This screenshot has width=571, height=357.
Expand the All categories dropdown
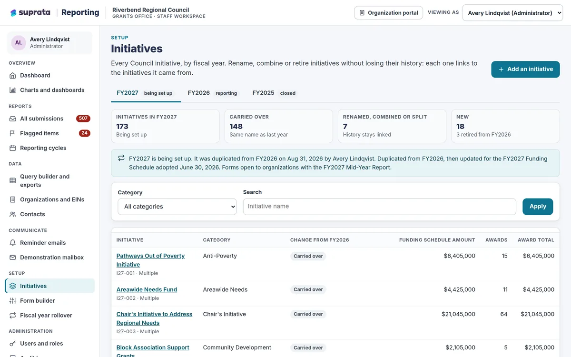[x=177, y=207]
